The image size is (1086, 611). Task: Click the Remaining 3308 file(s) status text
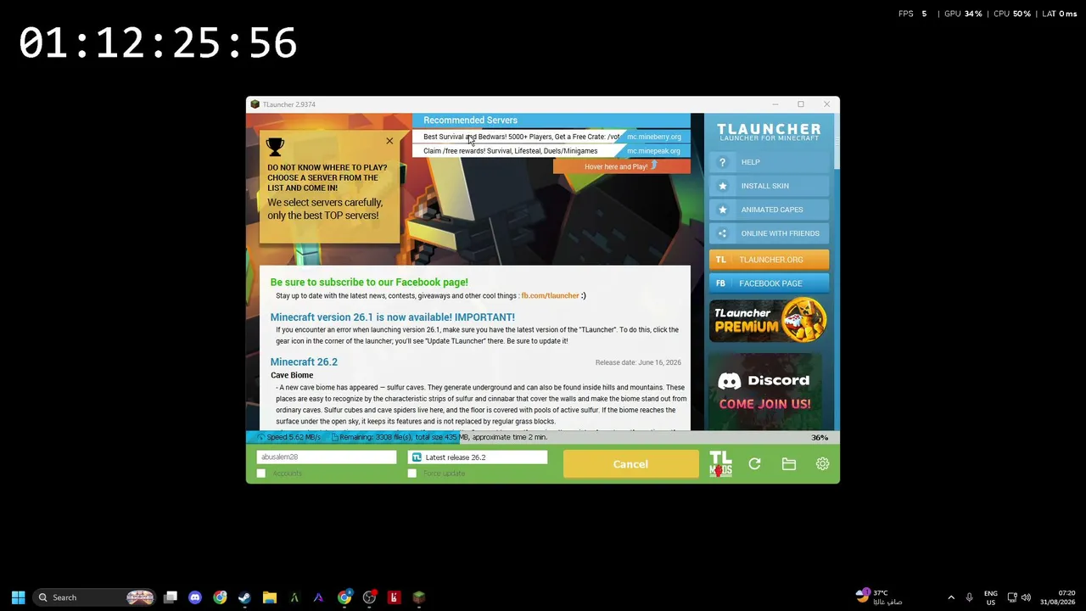(x=443, y=437)
